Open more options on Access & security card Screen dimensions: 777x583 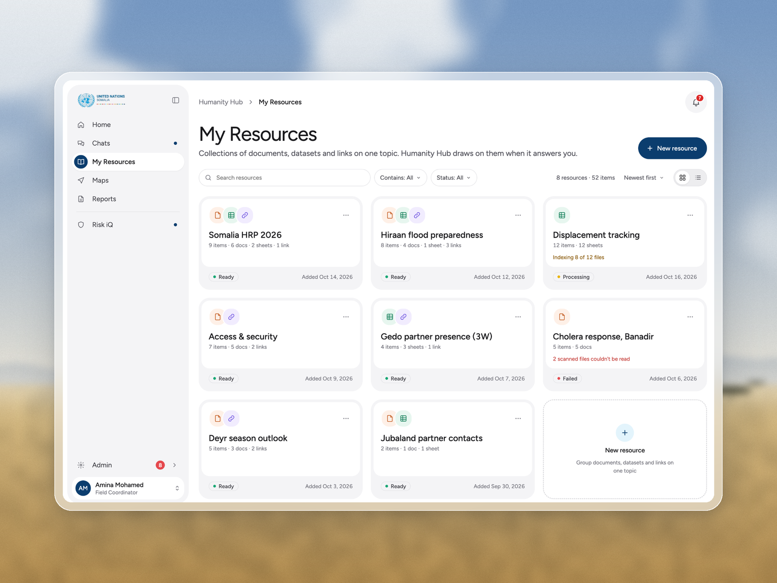pos(346,317)
